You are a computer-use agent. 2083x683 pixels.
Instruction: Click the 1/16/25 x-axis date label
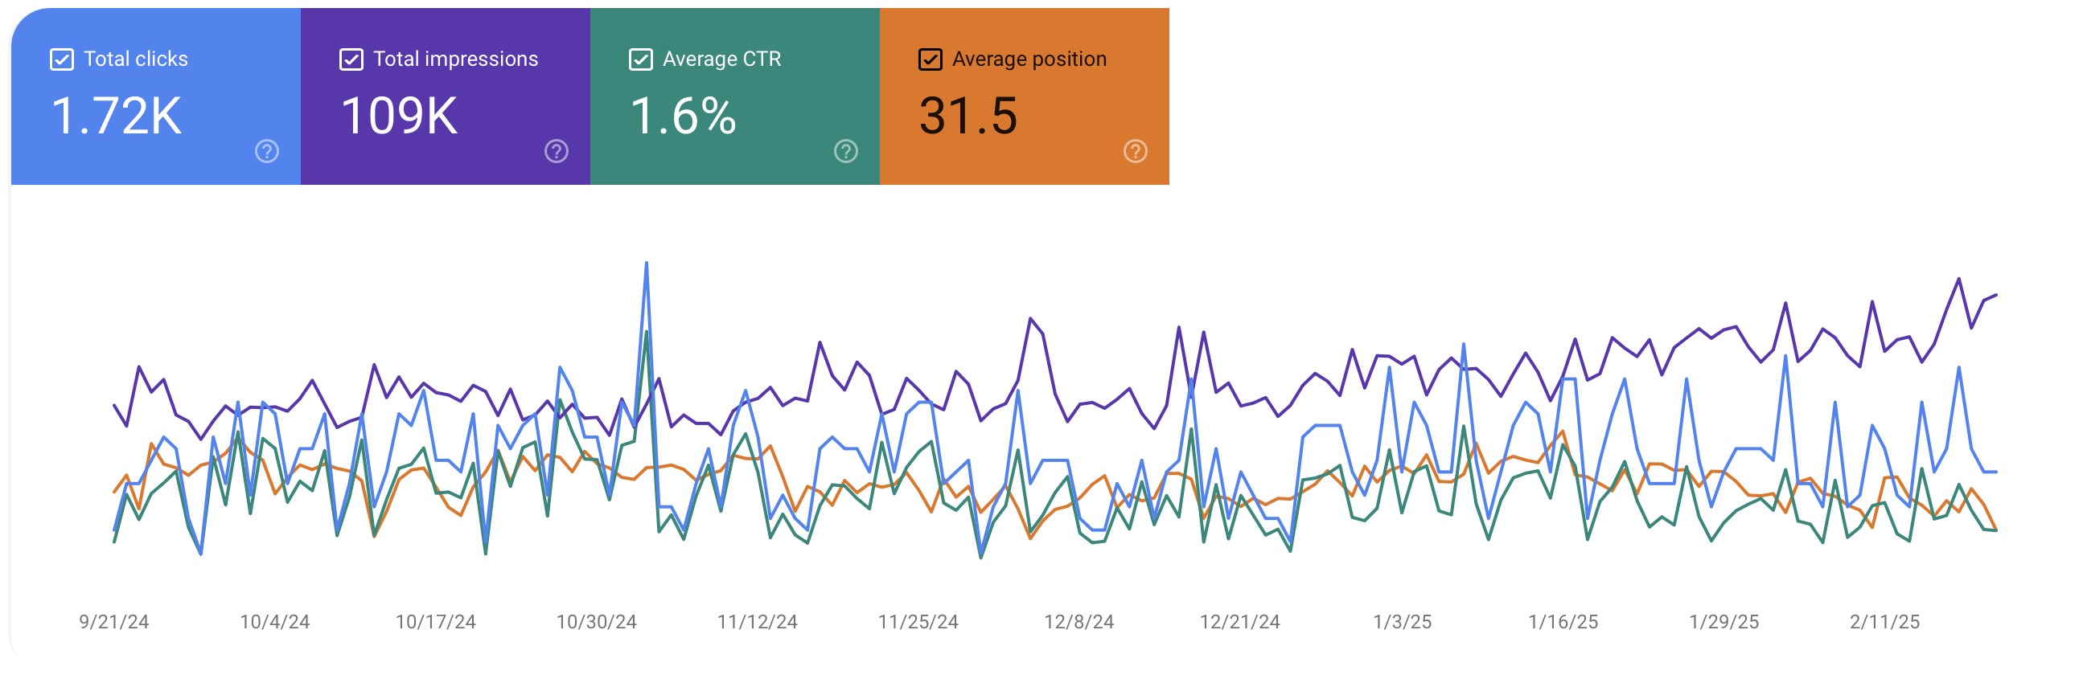(x=1562, y=622)
